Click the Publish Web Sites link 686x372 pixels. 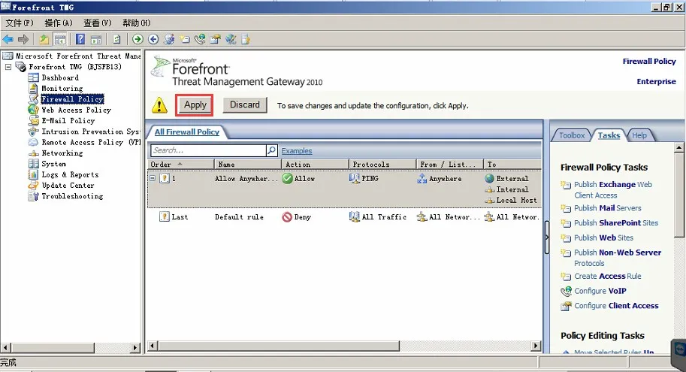(604, 237)
